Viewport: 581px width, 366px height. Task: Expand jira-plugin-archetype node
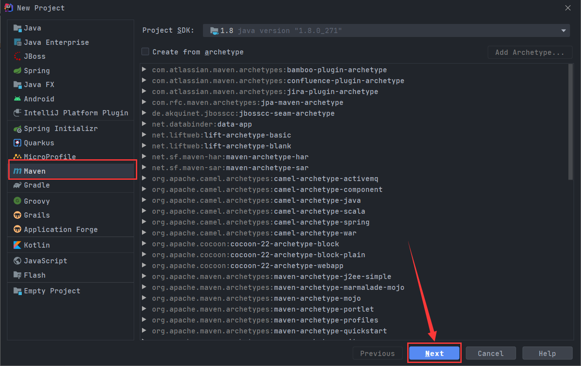[144, 91]
